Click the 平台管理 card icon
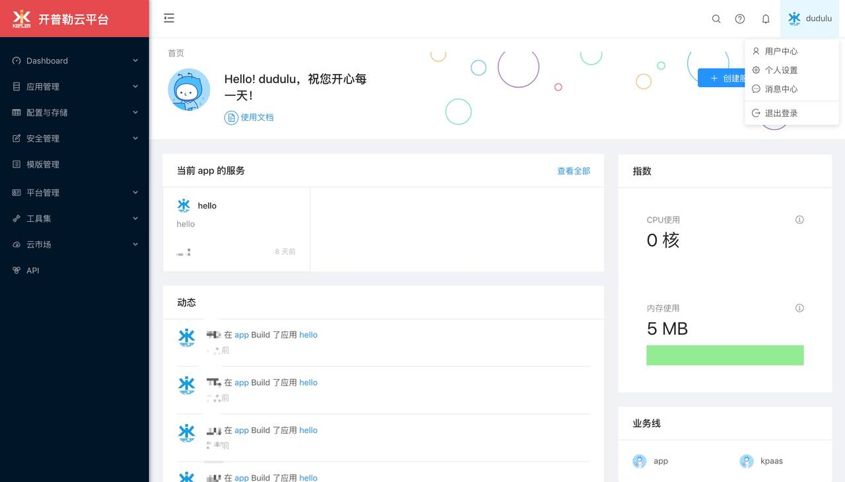 pos(17,193)
